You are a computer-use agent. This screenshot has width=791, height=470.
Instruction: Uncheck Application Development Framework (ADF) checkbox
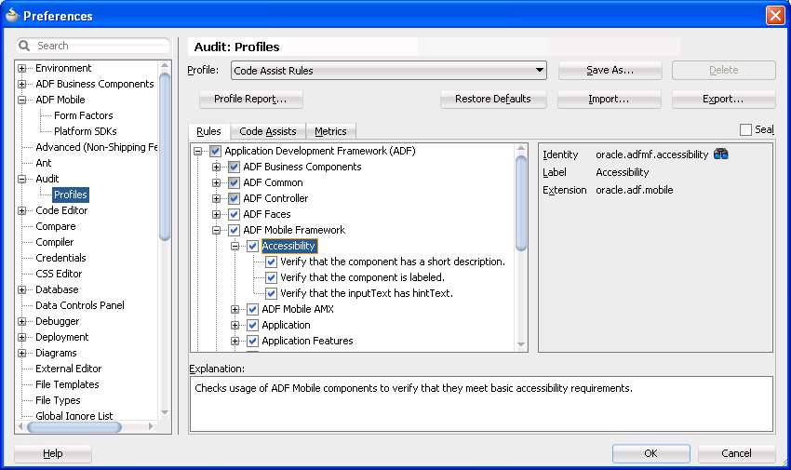215,151
